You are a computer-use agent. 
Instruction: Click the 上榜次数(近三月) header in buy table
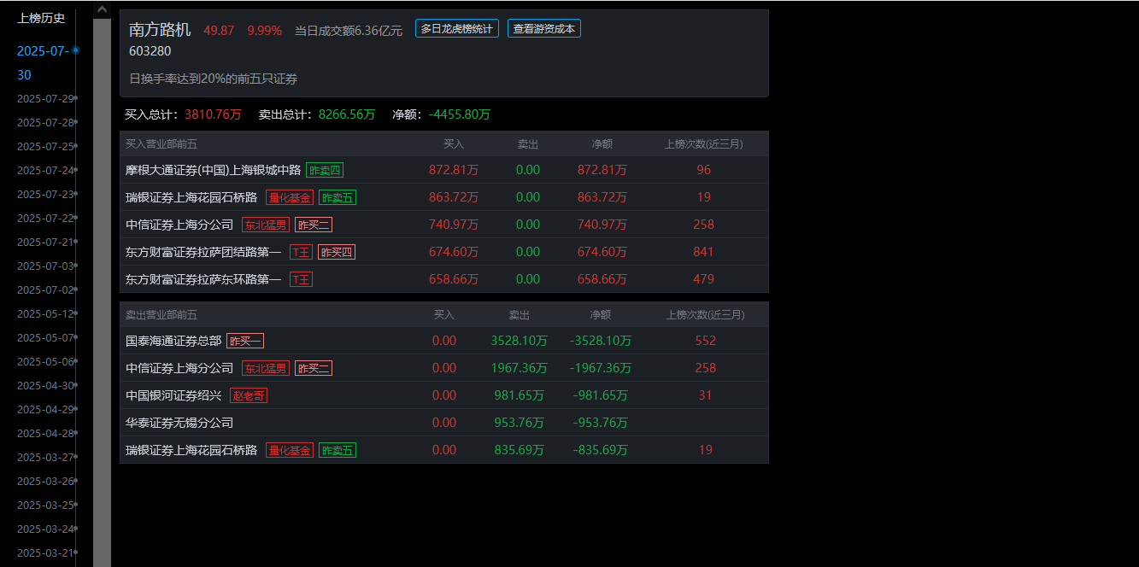[704, 144]
